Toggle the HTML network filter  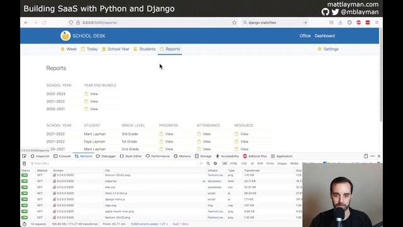(x=234, y=163)
